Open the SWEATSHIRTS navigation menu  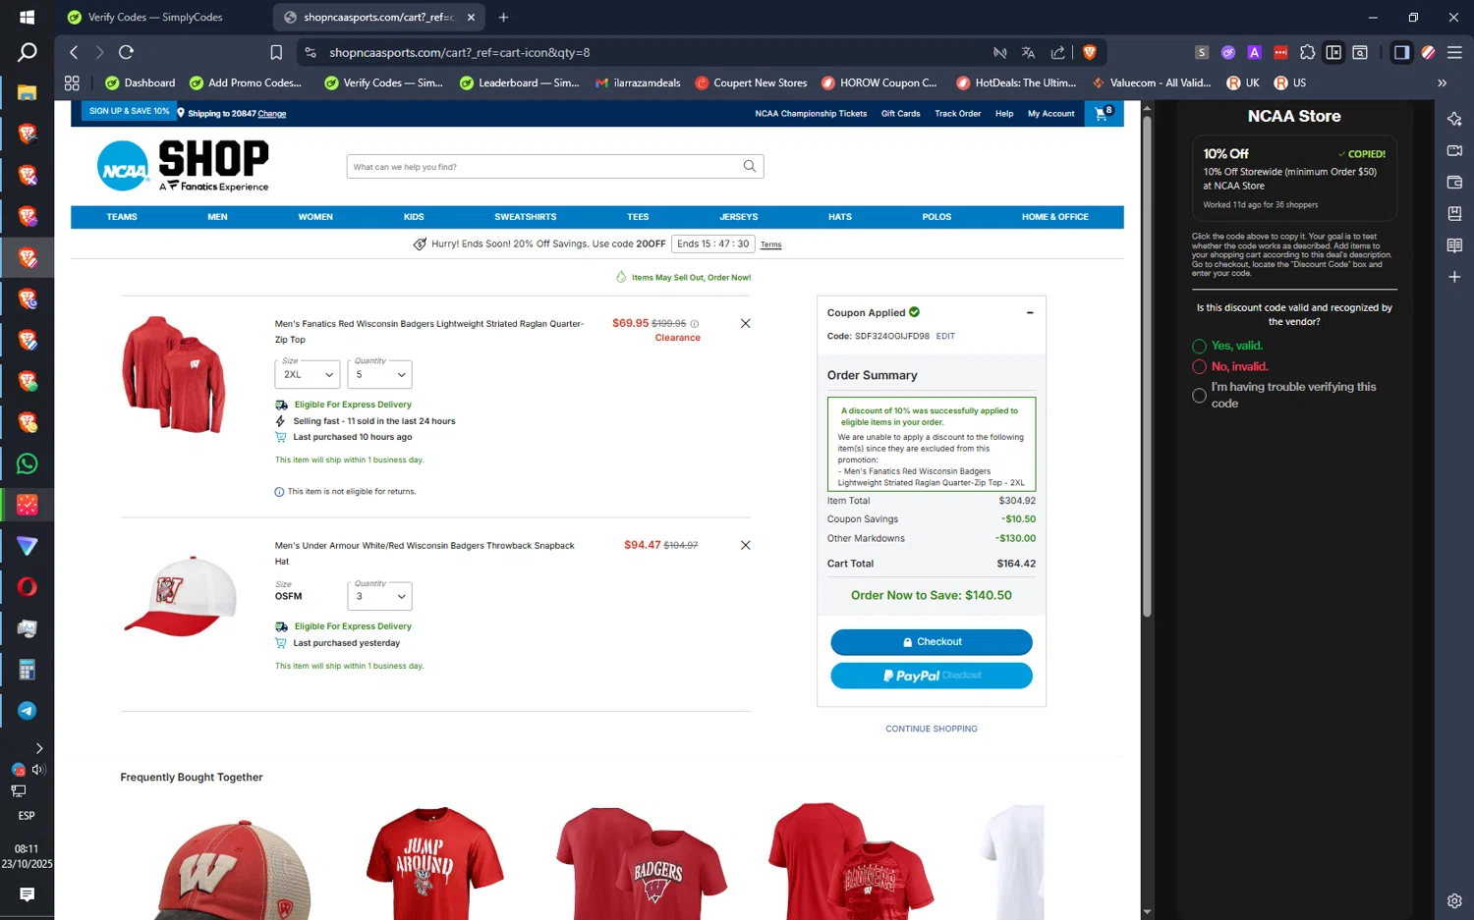526,217
